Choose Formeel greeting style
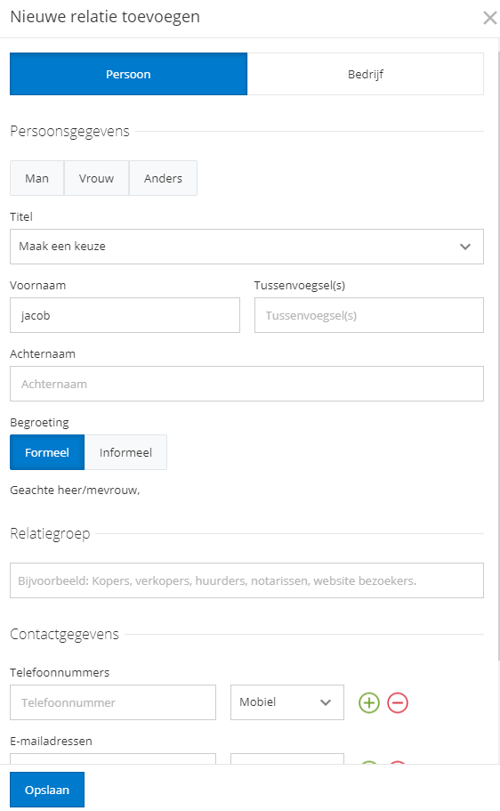Viewport: 500px width, 811px height. (47, 452)
